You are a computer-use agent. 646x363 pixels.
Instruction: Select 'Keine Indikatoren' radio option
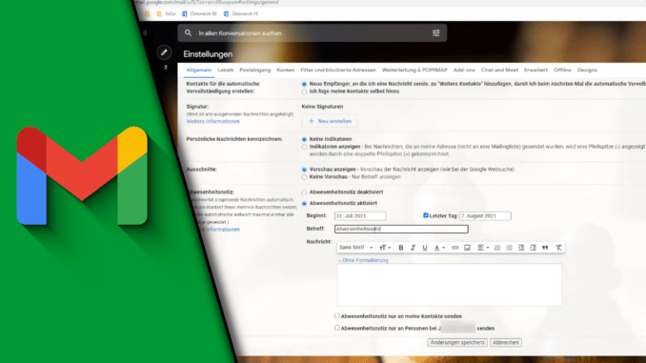304,139
